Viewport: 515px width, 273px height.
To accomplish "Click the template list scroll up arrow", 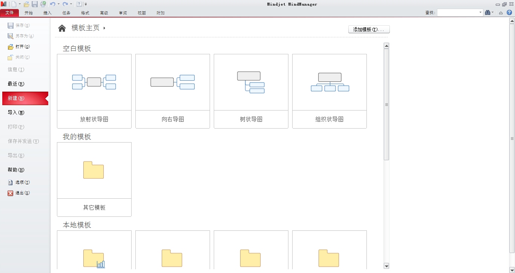I will point(386,46).
